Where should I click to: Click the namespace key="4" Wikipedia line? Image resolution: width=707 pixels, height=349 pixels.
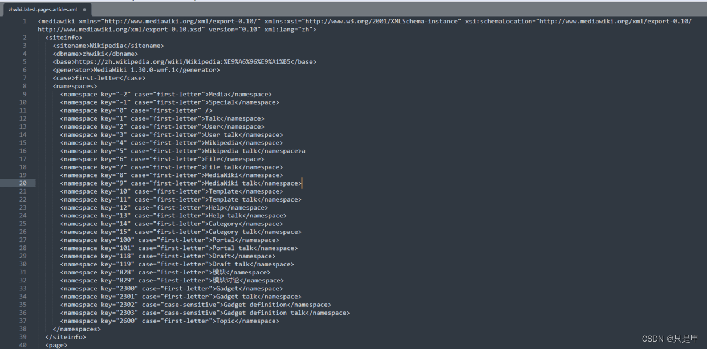point(171,143)
